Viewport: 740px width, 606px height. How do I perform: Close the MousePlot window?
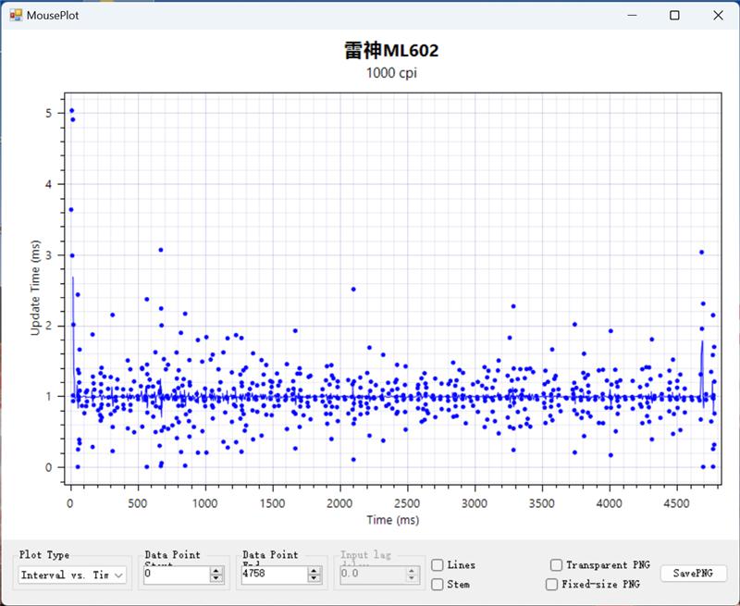tap(718, 16)
